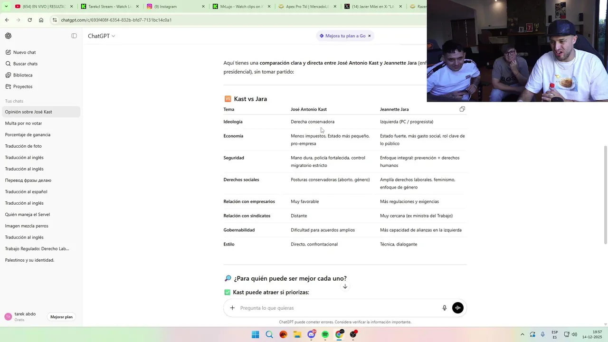This screenshot has height=342, width=608.
Task: Open Discord from the taskbar
Action: (311, 334)
